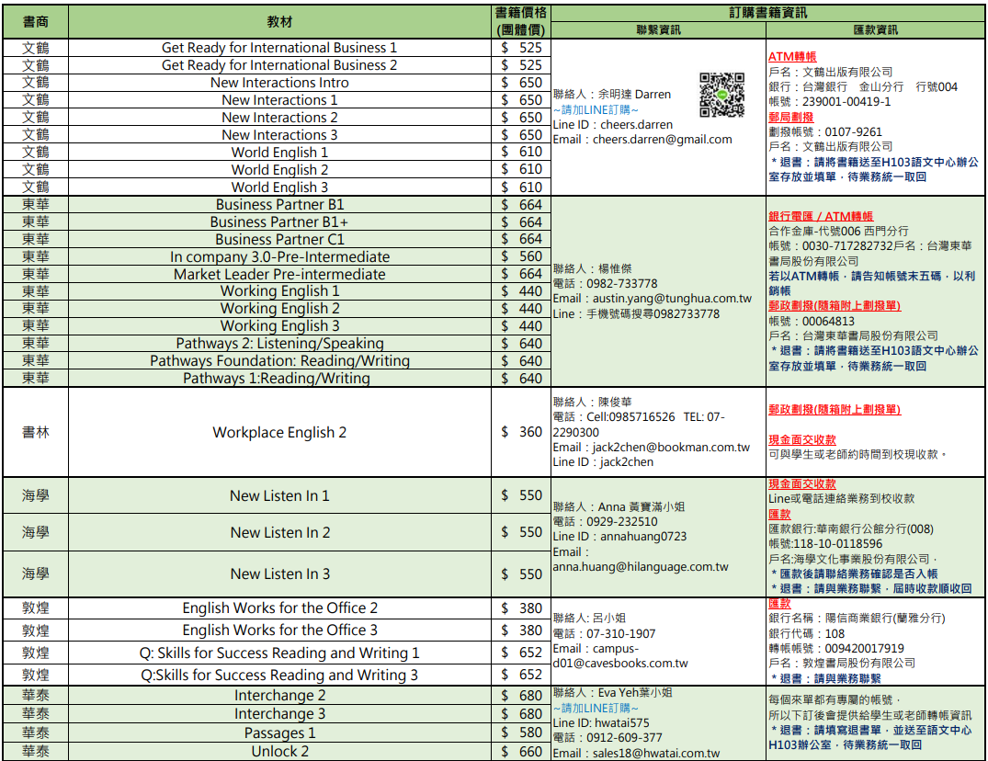Click the red ATM轉帳 heading for 文鶴
Image resolution: width=988 pixels, height=761 pixels.
[x=791, y=57]
